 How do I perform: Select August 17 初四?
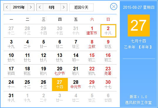tap(11, 71)
